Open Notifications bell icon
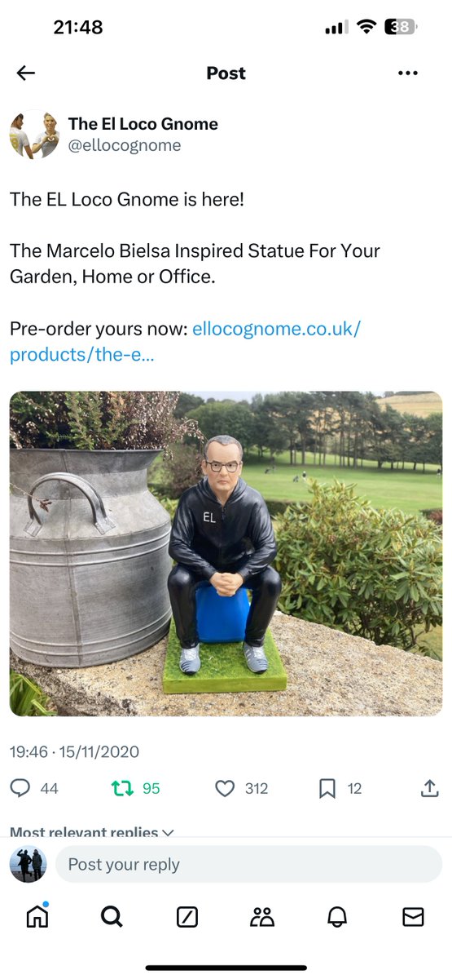The height and width of the screenshot is (979, 452). click(337, 917)
